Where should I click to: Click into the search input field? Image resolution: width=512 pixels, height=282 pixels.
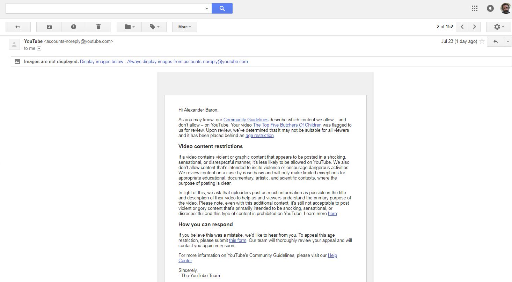104,8
